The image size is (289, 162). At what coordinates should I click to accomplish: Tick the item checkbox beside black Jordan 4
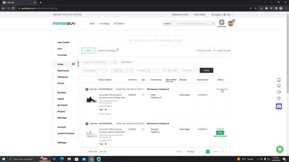tap(83, 95)
